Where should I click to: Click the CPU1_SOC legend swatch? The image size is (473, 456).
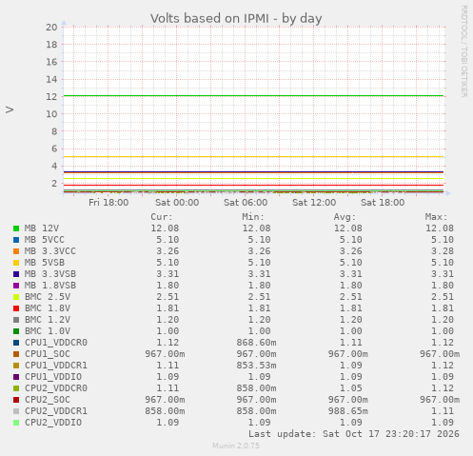pos(16,354)
